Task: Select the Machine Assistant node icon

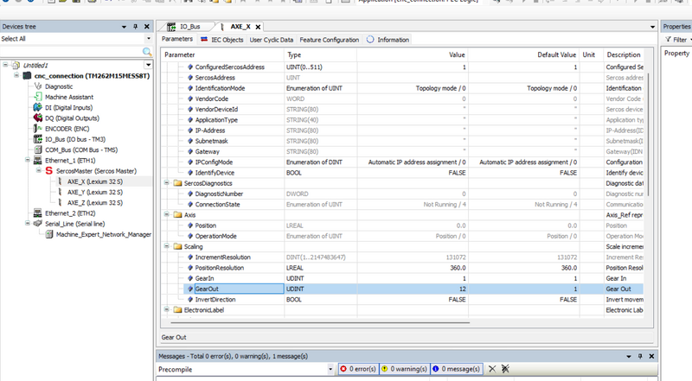Action: [x=37, y=97]
